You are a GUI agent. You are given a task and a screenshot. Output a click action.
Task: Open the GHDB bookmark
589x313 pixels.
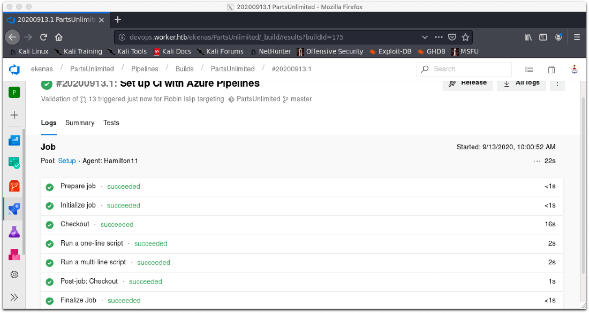coord(431,51)
